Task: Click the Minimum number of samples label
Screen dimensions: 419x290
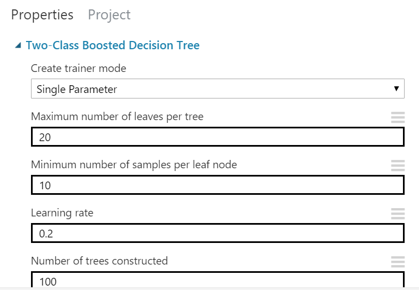Action: 134,165
